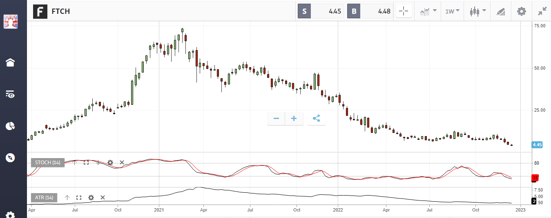
Task: Open the compare instruments dropdown
Action: [428, 11]
